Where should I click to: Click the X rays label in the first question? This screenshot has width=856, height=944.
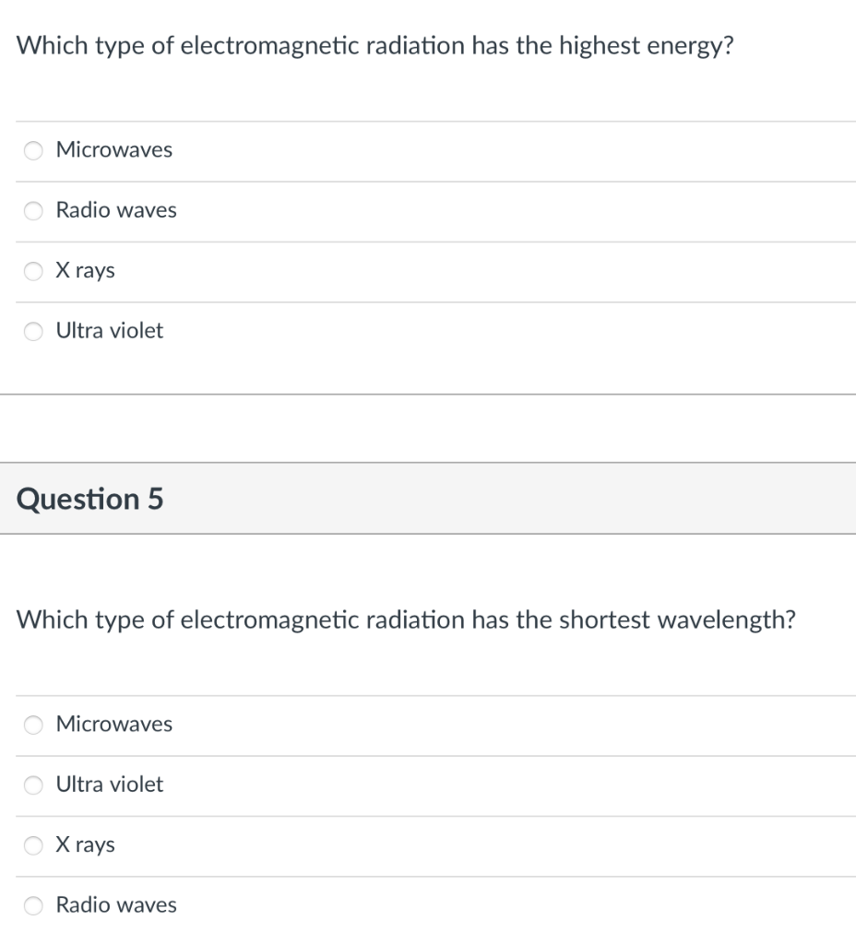click(x=86, y=270)
